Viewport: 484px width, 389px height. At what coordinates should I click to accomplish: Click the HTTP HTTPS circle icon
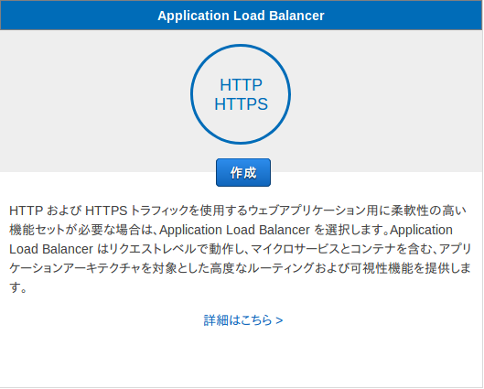(x=241, y=94)
